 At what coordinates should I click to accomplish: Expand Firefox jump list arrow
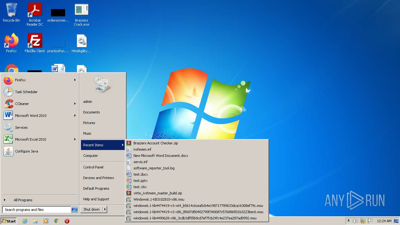point(75,80)
